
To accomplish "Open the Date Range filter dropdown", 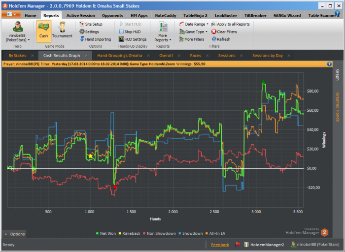I will [x=194, y=24].
